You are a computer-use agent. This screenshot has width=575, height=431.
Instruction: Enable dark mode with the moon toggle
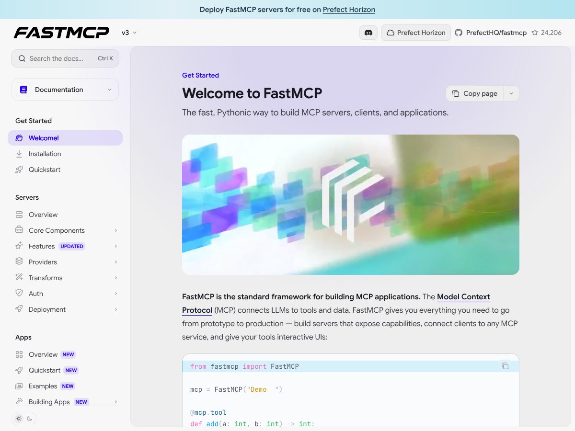coord(29,419)
